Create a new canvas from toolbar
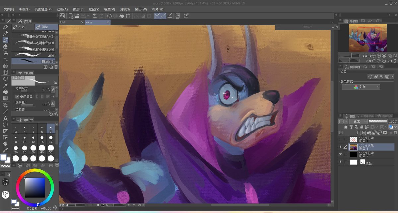Screen dimensions: 398x213 (x=71, y=16)
